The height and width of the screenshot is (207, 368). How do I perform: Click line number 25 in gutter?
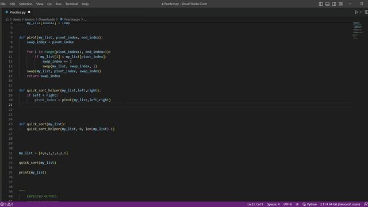(x=10, y=124)
